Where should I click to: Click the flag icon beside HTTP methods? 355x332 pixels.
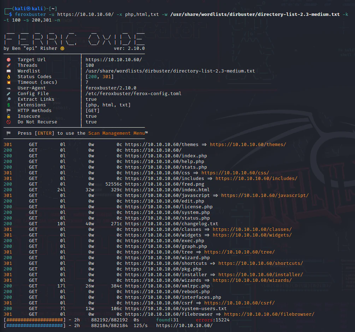click(x=8, y=111)
